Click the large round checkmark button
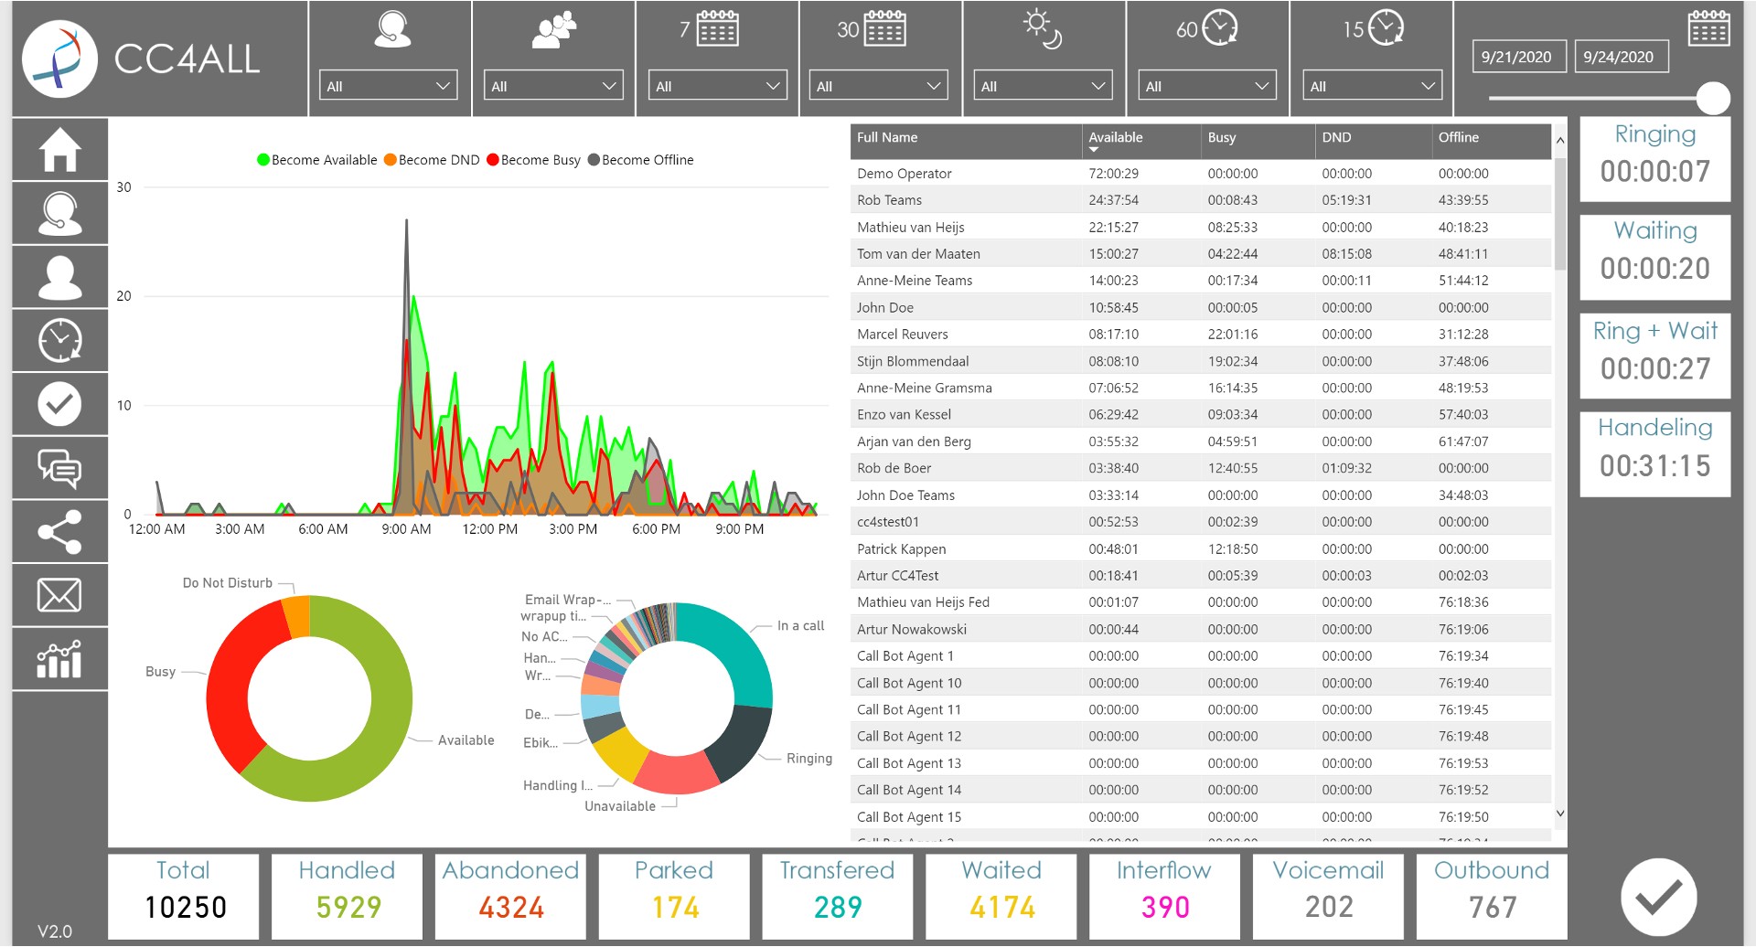 tap(1658, 897)
